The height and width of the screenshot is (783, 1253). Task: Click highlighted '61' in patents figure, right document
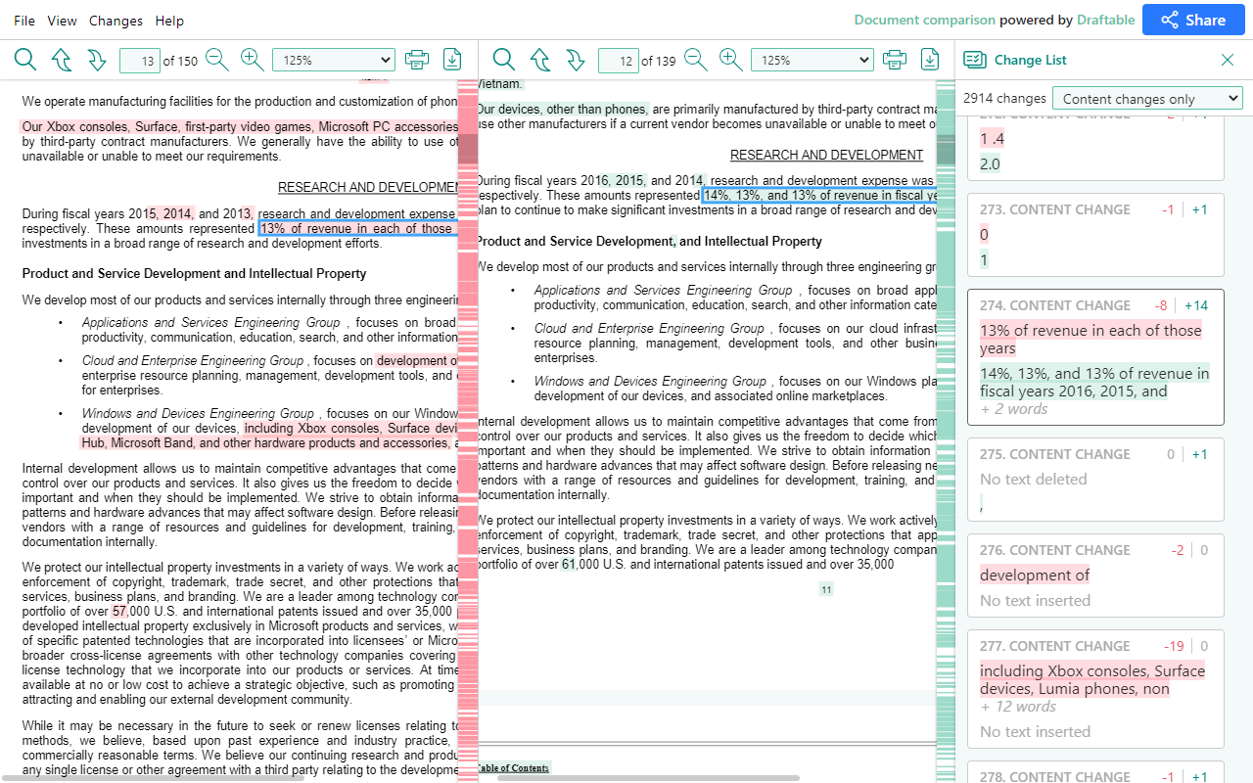tap(569, 565)
